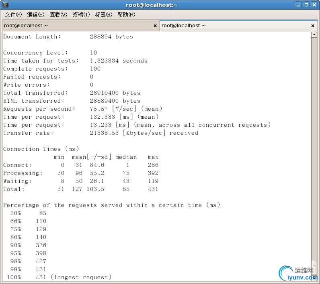Click the 50% percentile row
320x284 pixels.
(29, 213)
